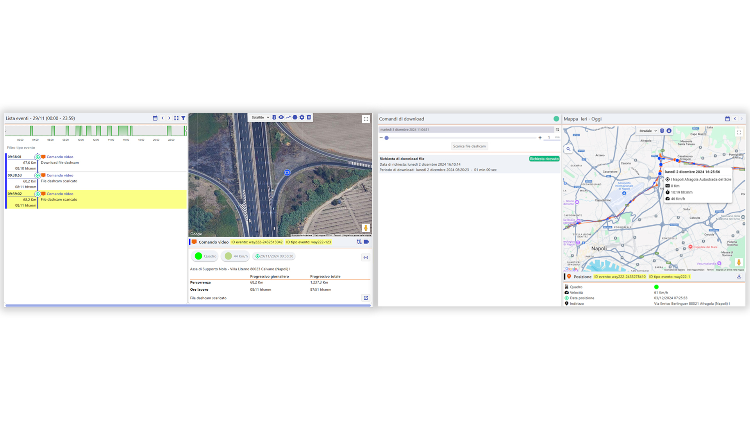Select the Richiesta di download file entry

[x=469, y=164]
